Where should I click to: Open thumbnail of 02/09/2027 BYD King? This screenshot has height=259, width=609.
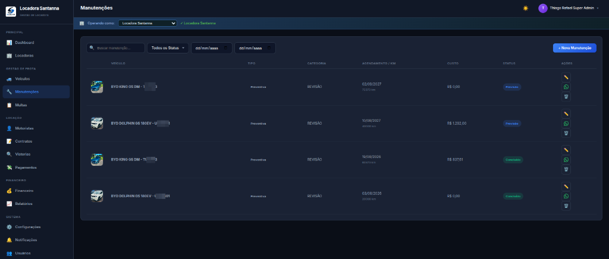[97, 87]
